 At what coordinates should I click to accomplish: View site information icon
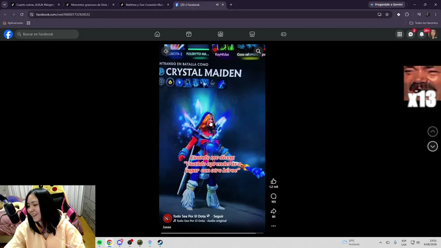coord(31,14)
